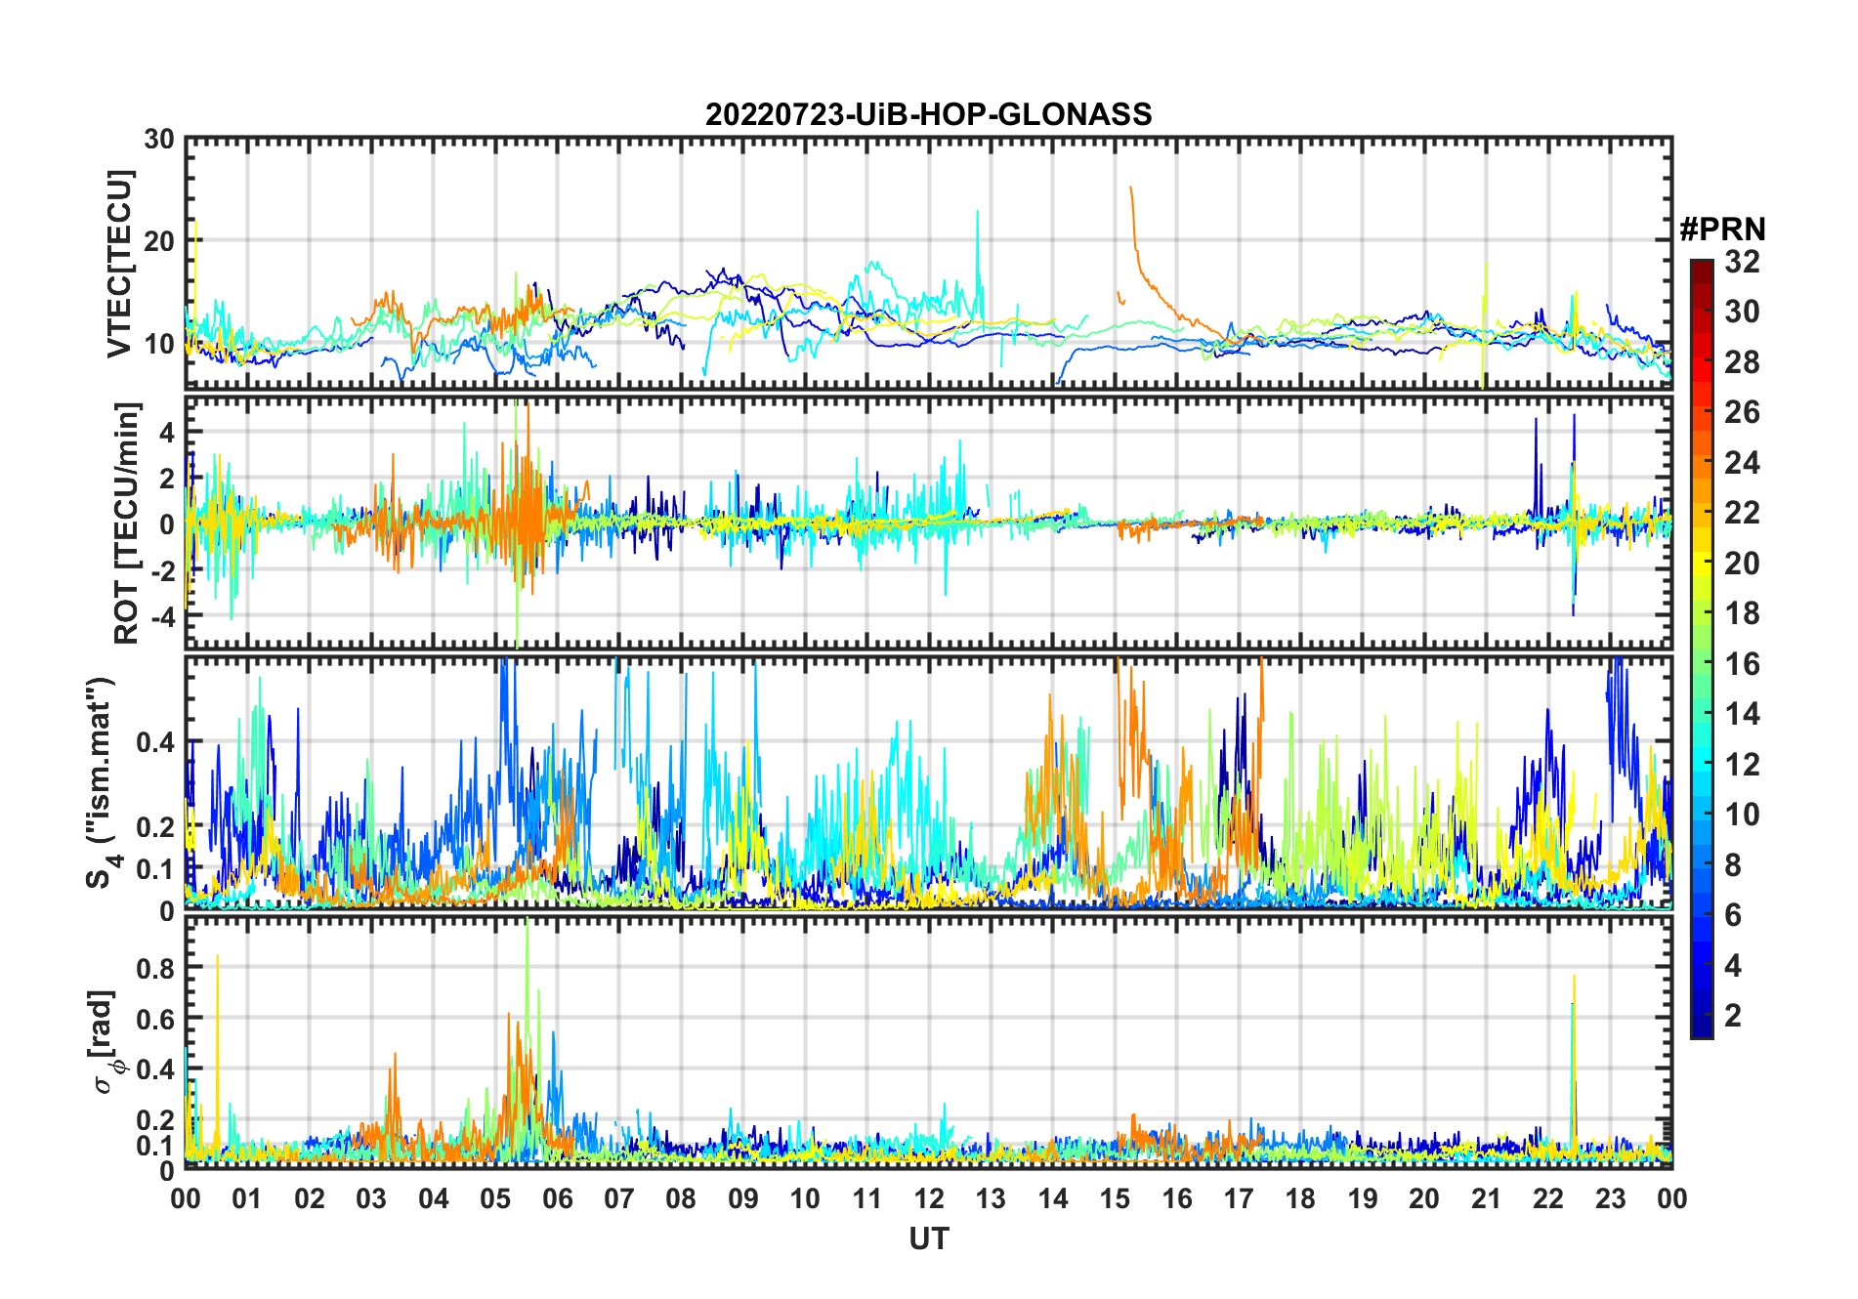Click colorbar PRN tick label 16
The width and height of the screenshot is (1858, 1299).
click(1742, 663)
